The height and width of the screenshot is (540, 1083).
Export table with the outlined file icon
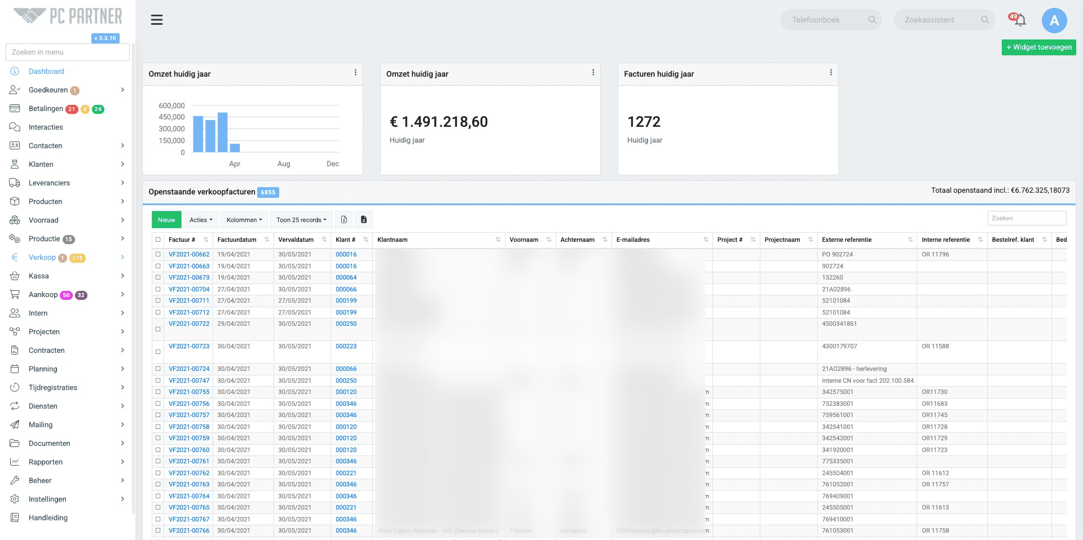point(344,220)
